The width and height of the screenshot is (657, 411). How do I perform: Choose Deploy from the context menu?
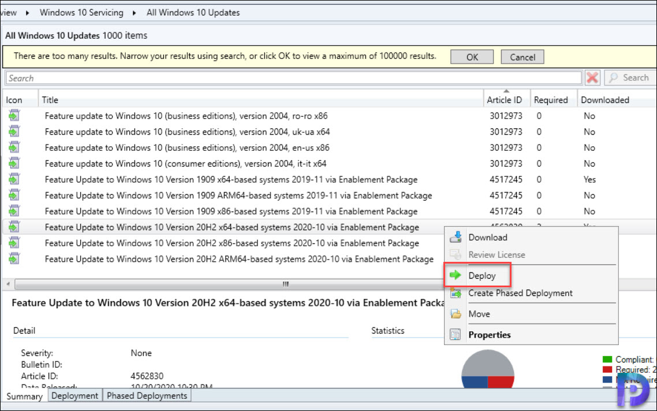click(531, 276)
